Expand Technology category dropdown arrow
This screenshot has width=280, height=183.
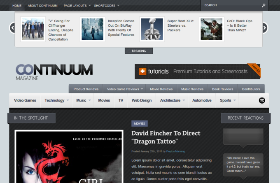68,100
